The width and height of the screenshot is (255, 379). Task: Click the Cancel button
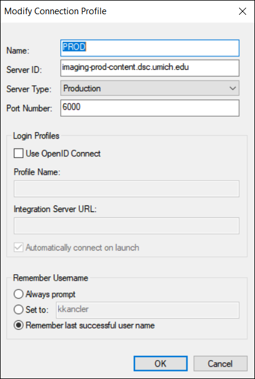[x=221, y=364]
